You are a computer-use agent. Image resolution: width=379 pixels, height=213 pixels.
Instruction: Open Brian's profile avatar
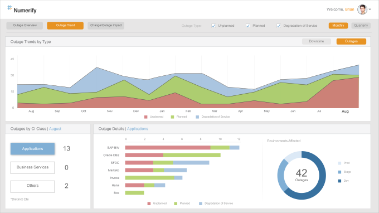click(362, 9)
